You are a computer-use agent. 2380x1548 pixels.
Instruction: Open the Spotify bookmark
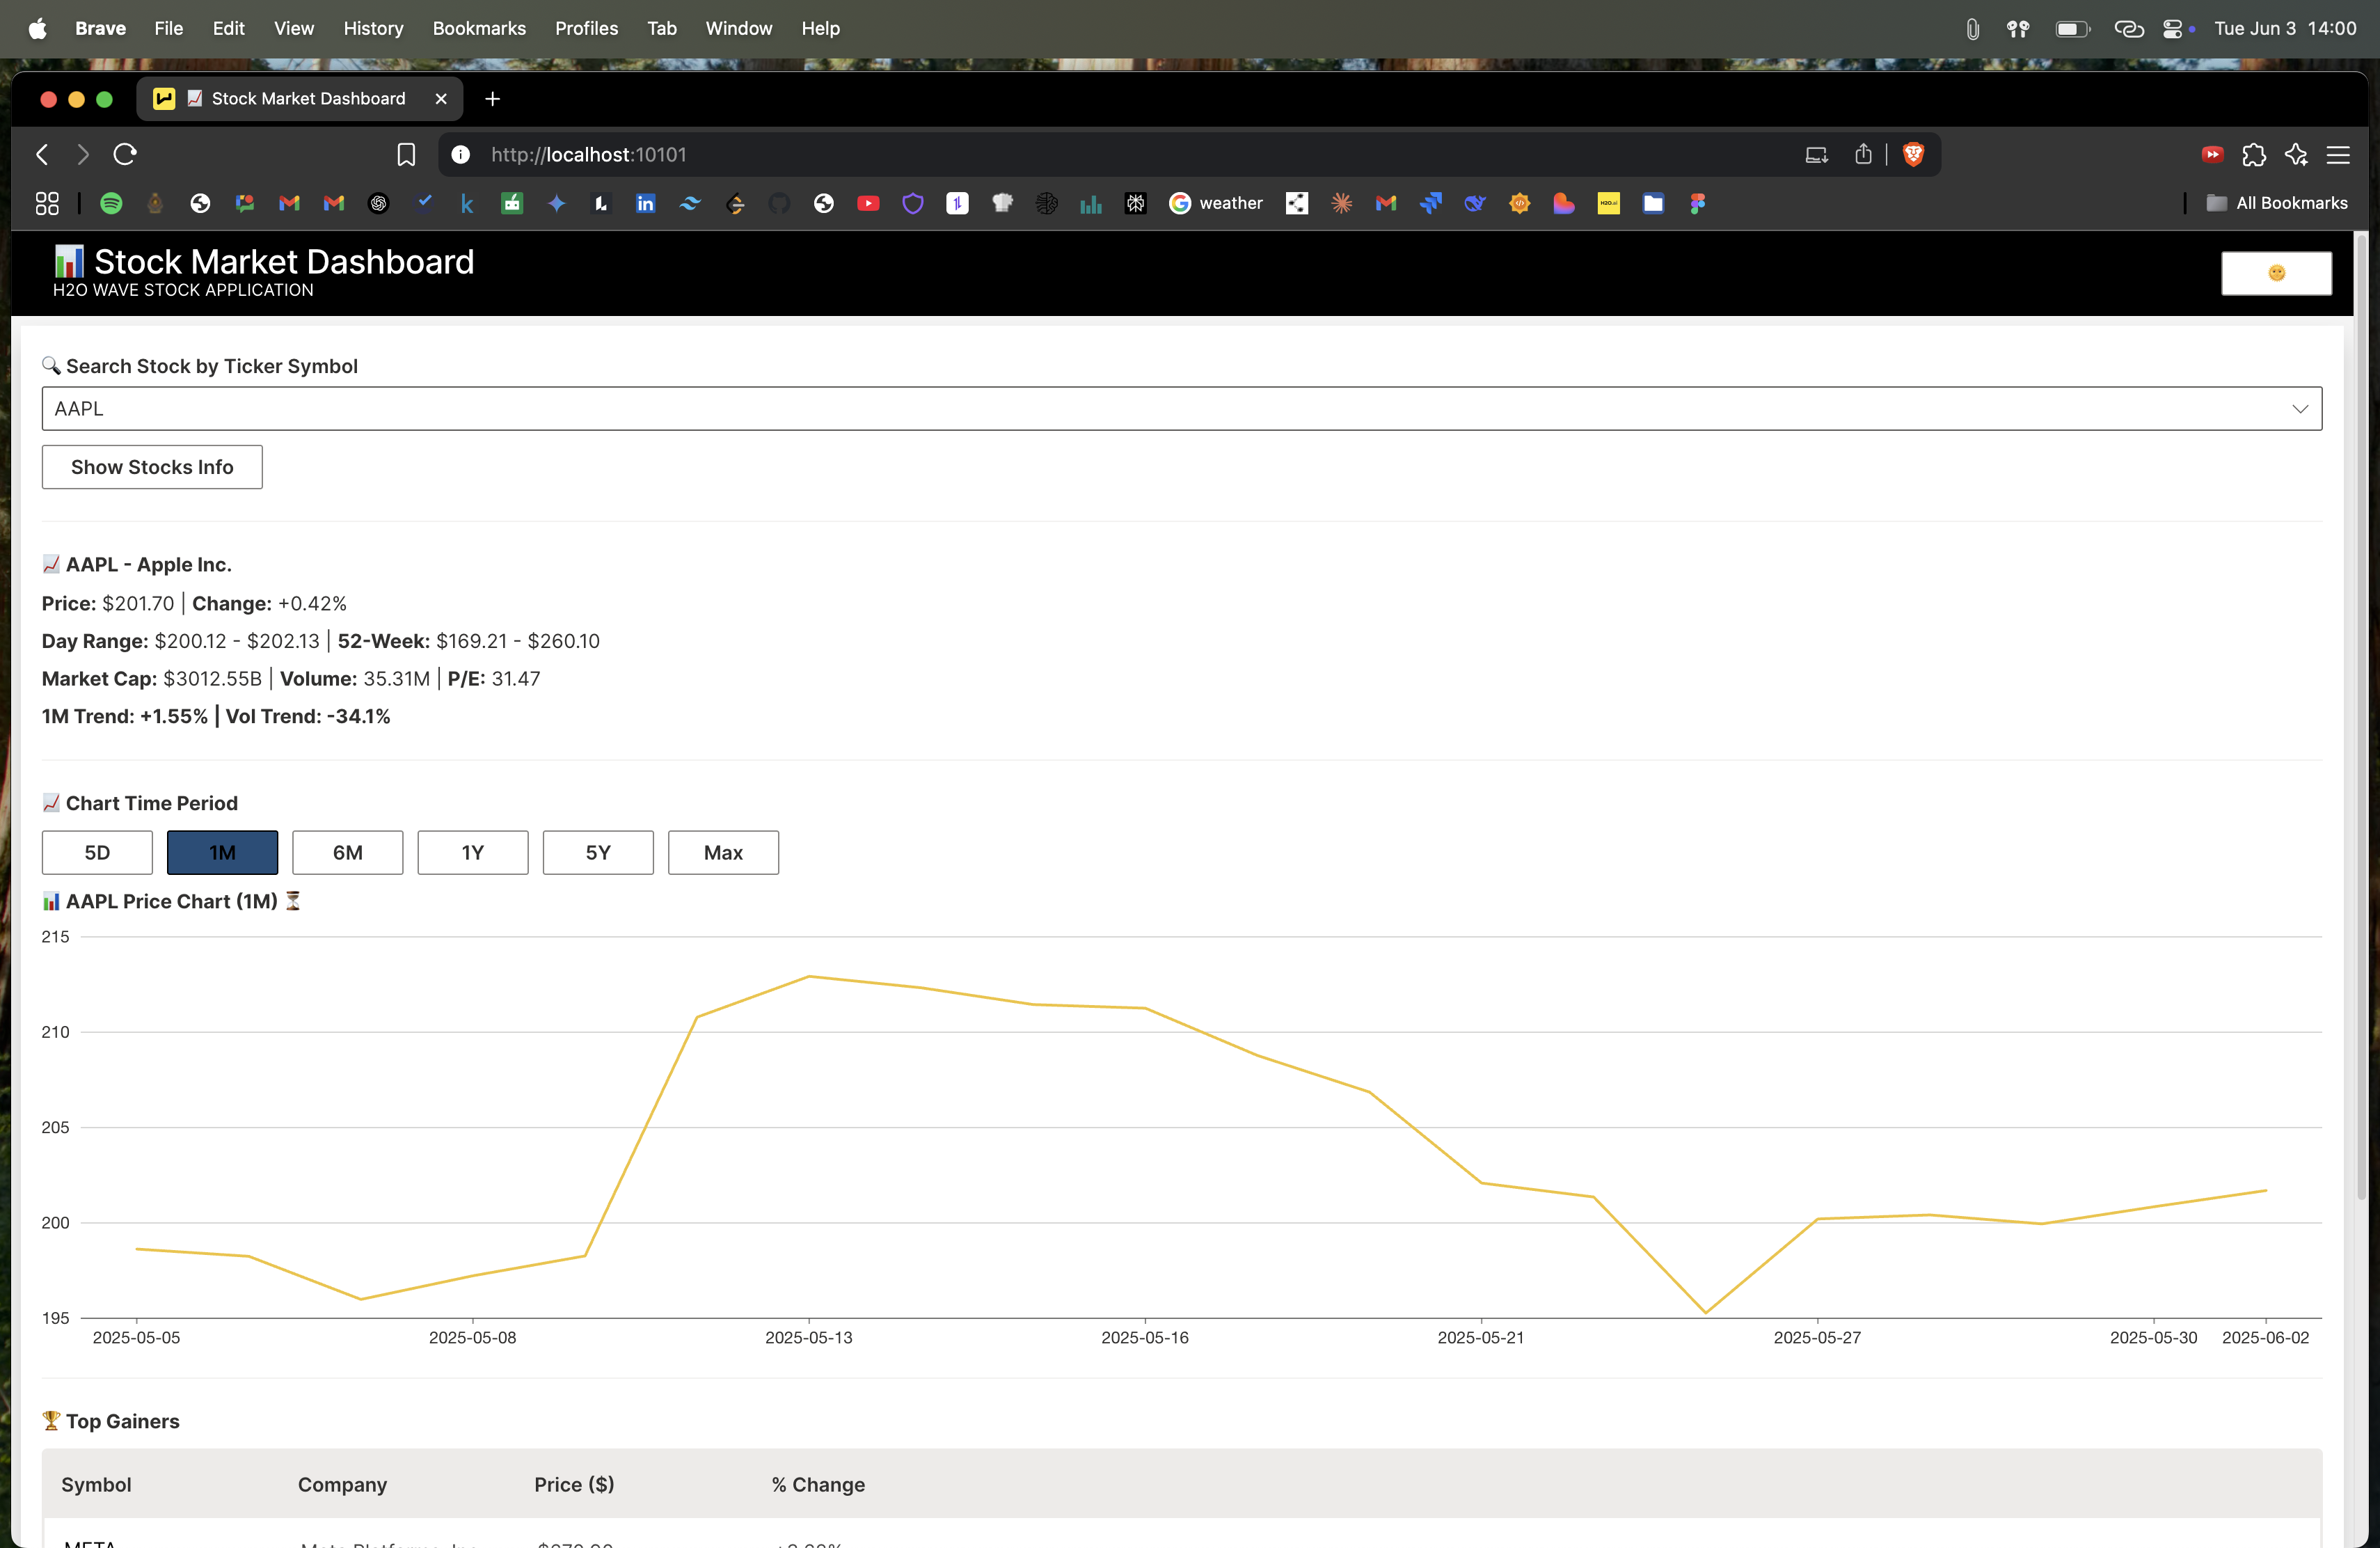111,203
